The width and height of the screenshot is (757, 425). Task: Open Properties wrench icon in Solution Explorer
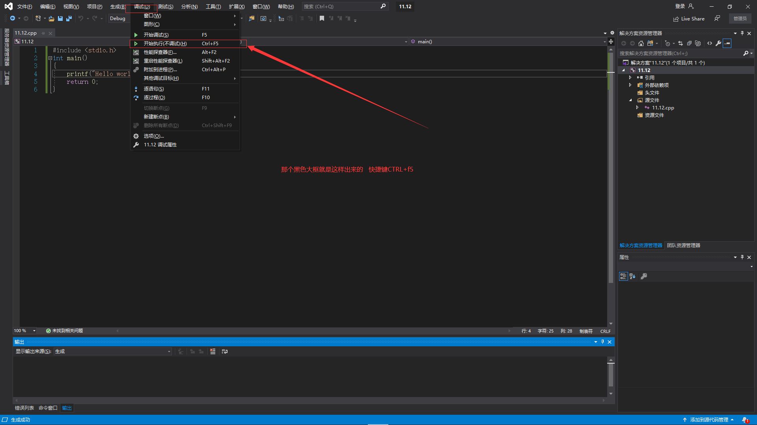tap(718, 43)
